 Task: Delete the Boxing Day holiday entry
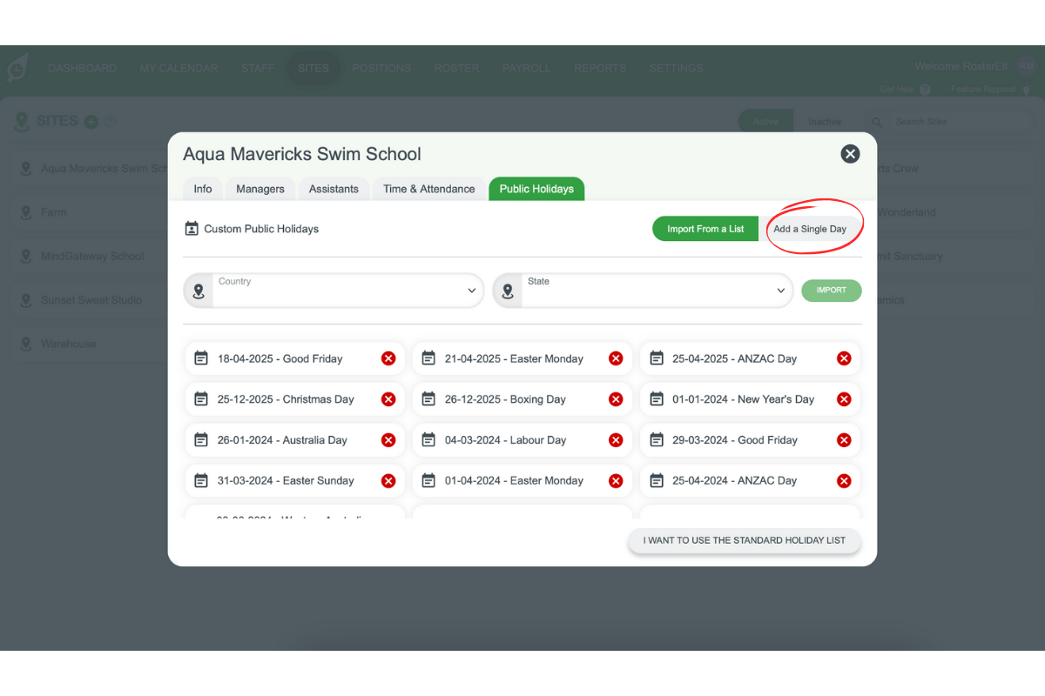(x=616, y=398)
